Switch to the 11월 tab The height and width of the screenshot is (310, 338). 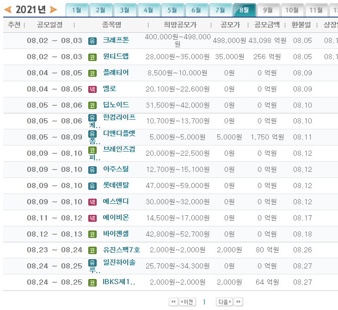pyautogui.click(x=317, y=10)
